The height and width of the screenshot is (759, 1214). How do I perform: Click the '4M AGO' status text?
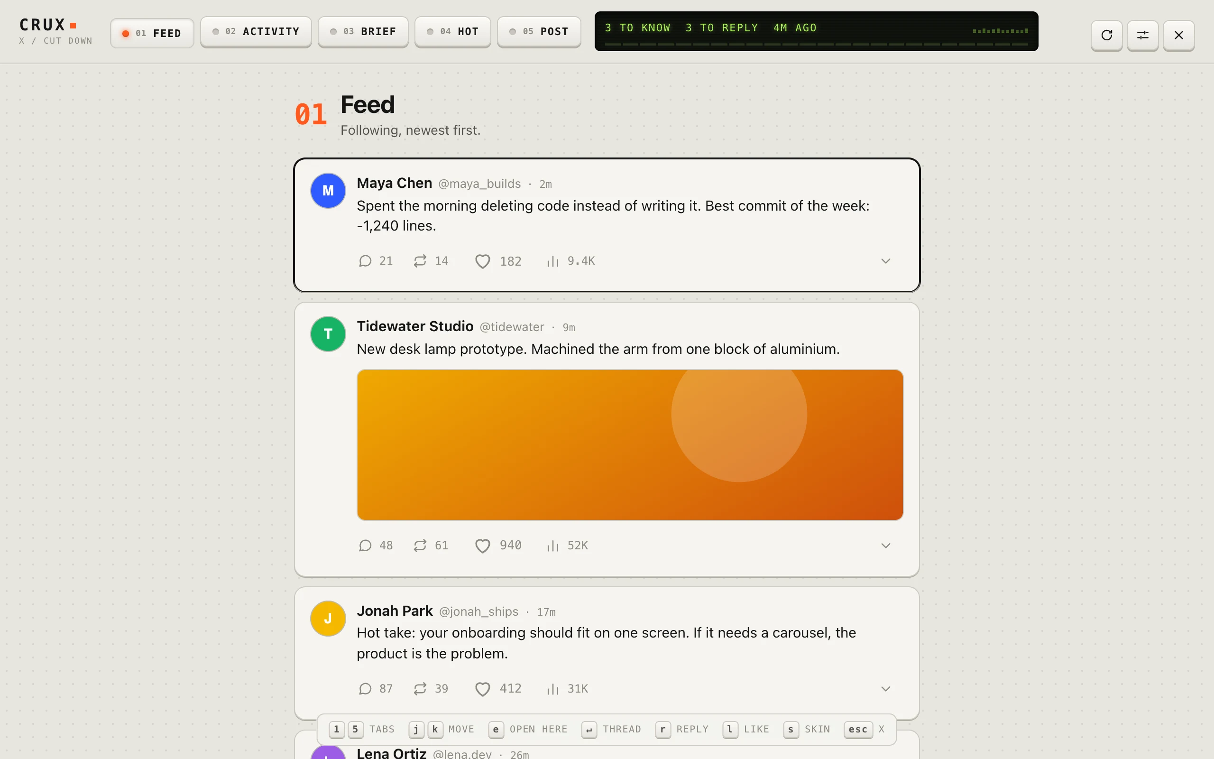click(795, 28)
